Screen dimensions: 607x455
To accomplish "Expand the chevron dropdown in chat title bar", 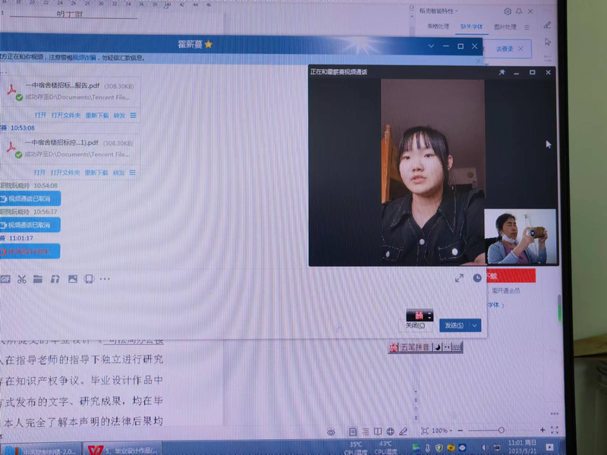I will click(x=431, y=46).
